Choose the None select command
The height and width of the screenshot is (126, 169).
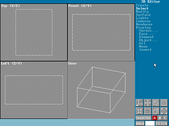[x=143, y=46]
